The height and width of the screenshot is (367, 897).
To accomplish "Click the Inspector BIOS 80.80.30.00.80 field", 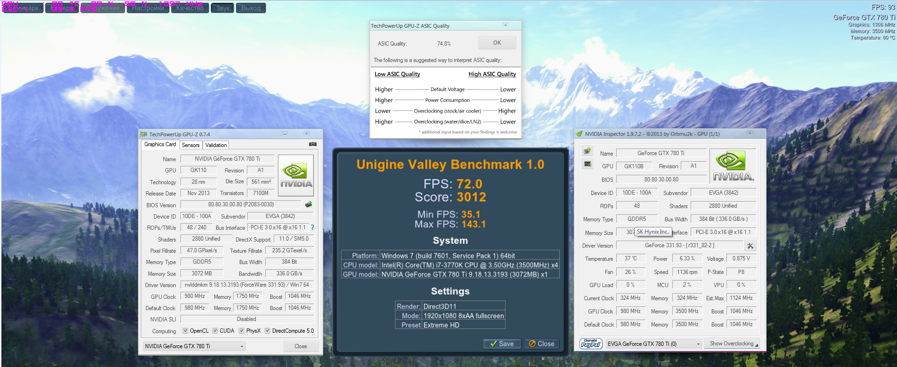I will point(661,180).
